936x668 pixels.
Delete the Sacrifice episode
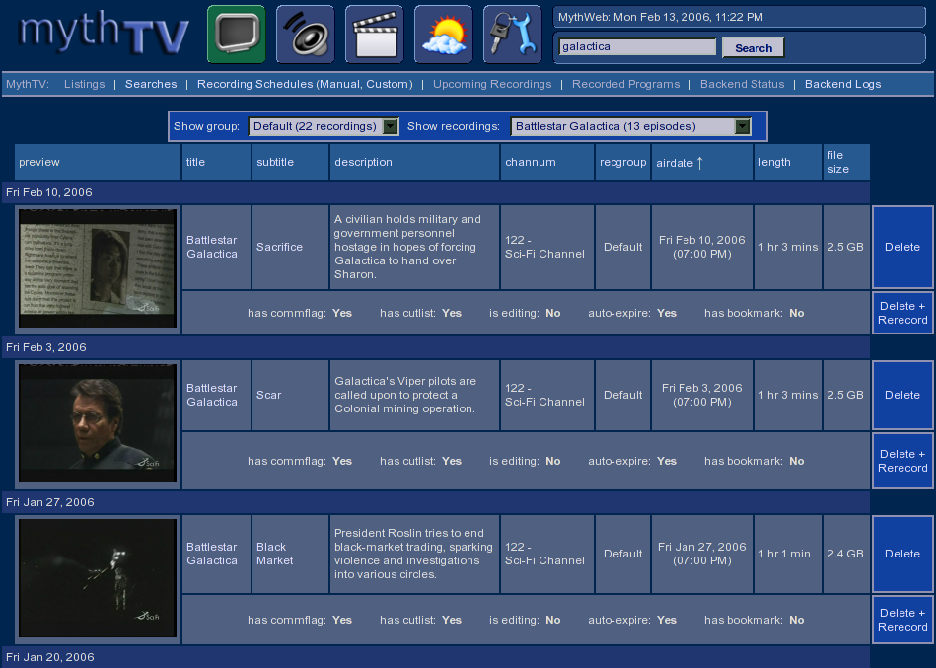(x=902, y=247)
